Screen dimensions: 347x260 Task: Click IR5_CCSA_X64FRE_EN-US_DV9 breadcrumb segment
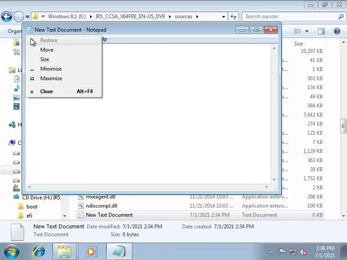130,16
